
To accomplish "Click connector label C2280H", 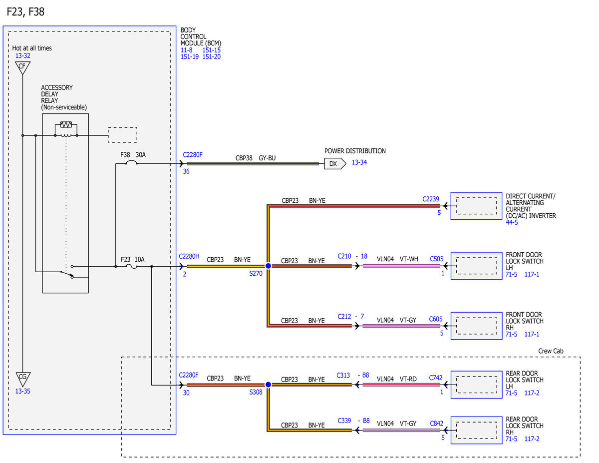I will click(x=189, y=256).
